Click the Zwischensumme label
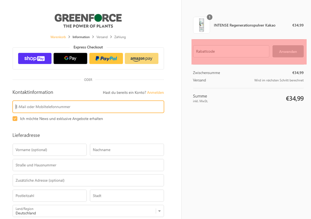311x219 pixels. pos(206,73)
